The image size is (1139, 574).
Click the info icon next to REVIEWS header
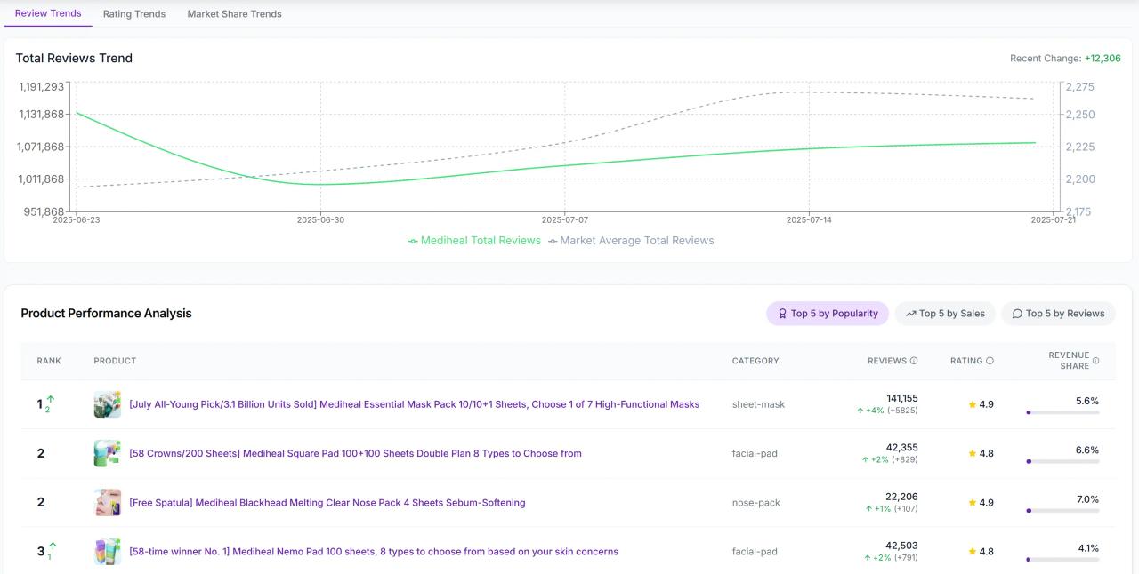click(914, 361)
